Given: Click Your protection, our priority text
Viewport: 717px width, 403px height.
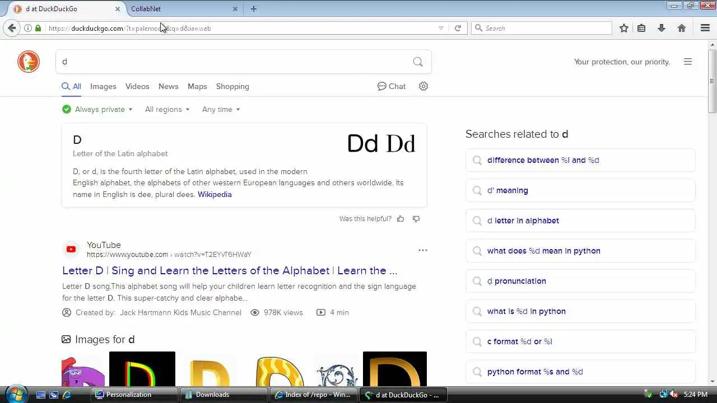Looking at the screenshot, I should (622, 62).
